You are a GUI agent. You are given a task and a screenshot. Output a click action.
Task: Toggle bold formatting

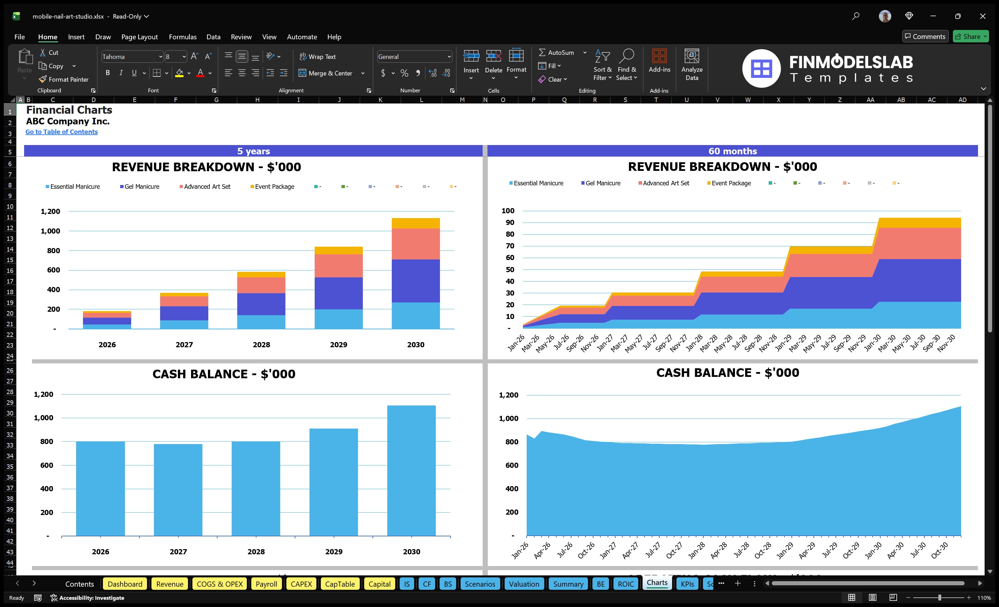pyautogui.click(x=107, y=73)
